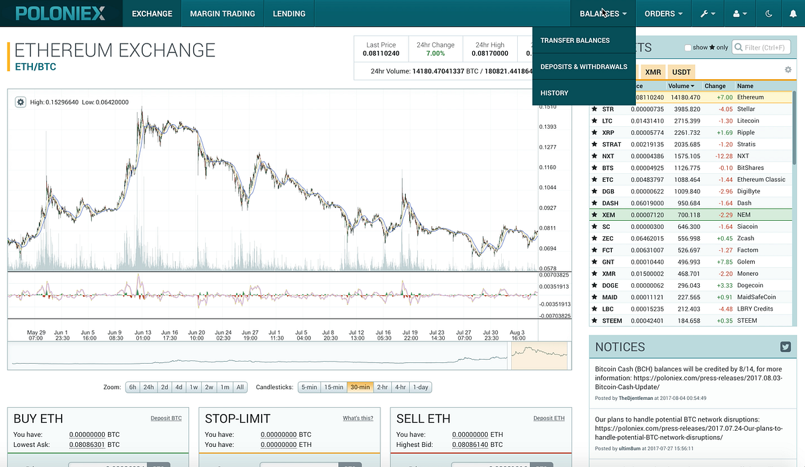
Task: Check the show starred only box
Action: click(688, 47)
